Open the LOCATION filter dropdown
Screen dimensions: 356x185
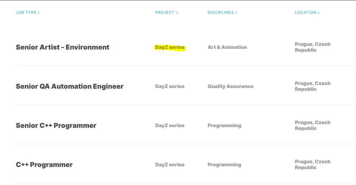tap(307, 13)
